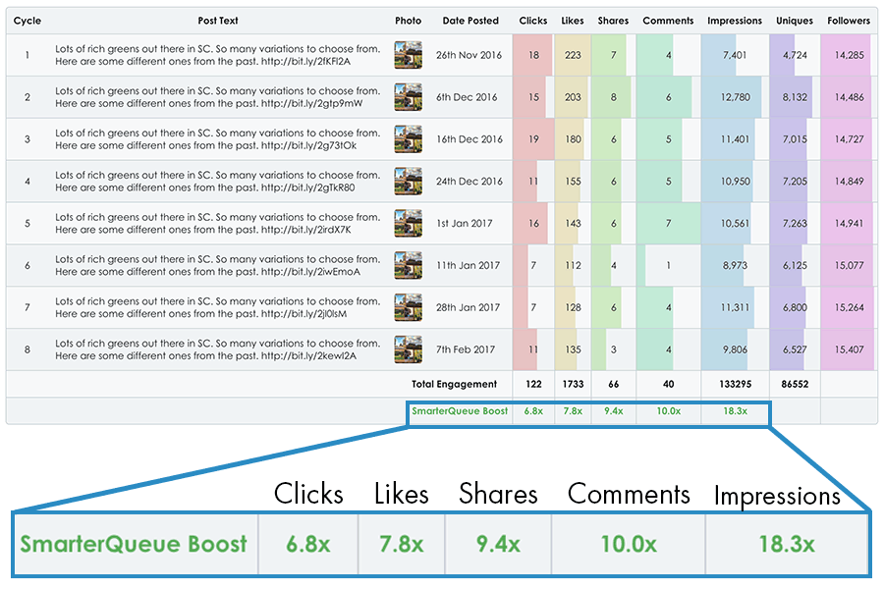Image resolution: width=884 pixels, height=589 pixels.
Task: Click large 10.0x Comments boost cell
Action: tap(628, 544)
